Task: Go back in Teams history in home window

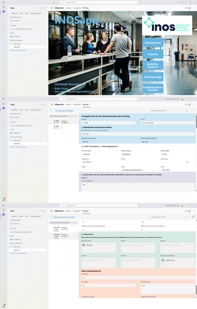Action: (54, 3)
